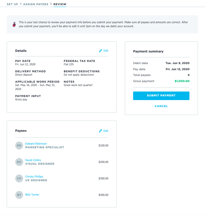The image size is (205, 216).
Task: Open Billy Turner's profile link
Action: tap(32, 195)
